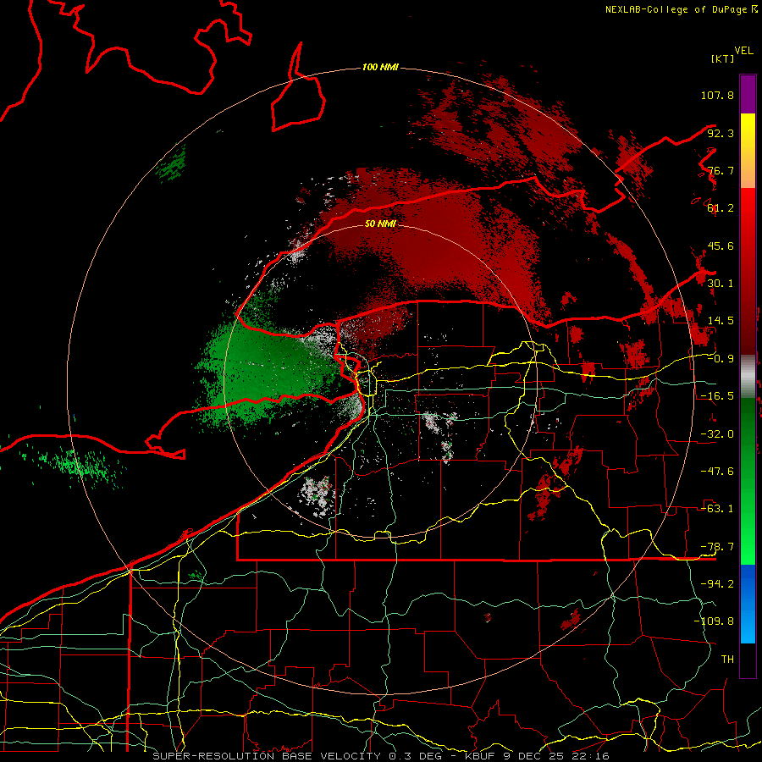Click the -63.1 scale value
This screenshot has width=762, height=762.
[717, 509]
